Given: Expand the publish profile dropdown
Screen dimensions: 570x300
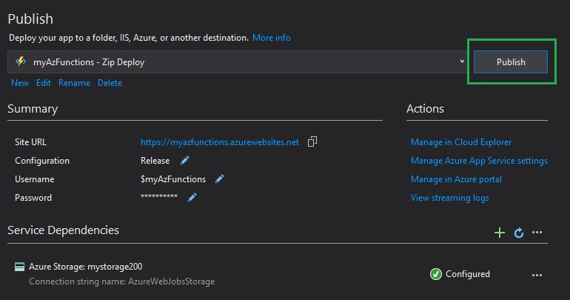Looking at the screenshot, I should point(462,62).
